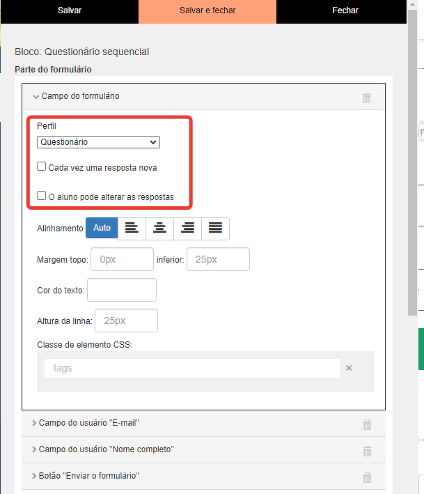Set alignment to right
This screenshot has width=424, height=494.
coord(187,229)
